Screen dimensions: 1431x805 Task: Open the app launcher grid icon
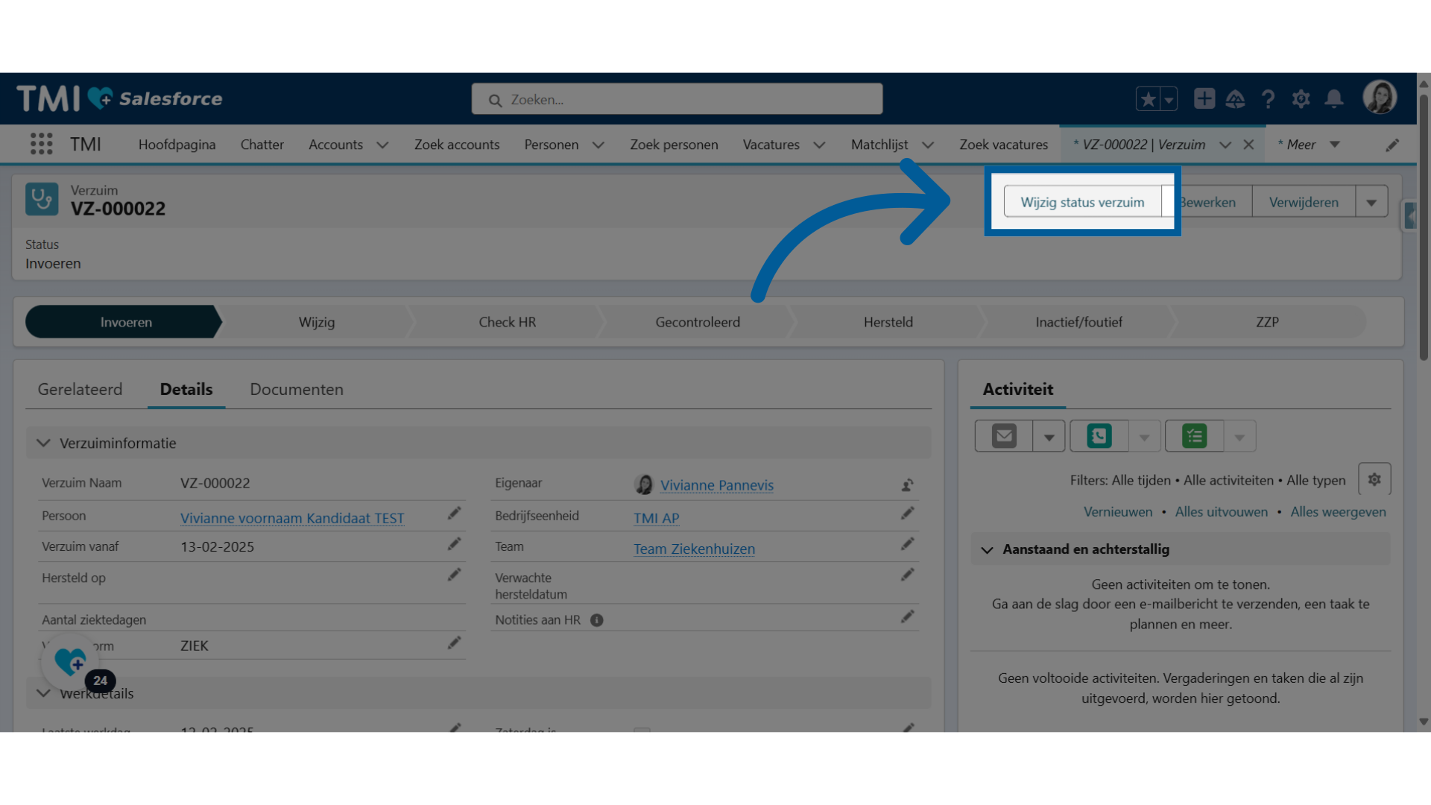click(x=42, y=144)
